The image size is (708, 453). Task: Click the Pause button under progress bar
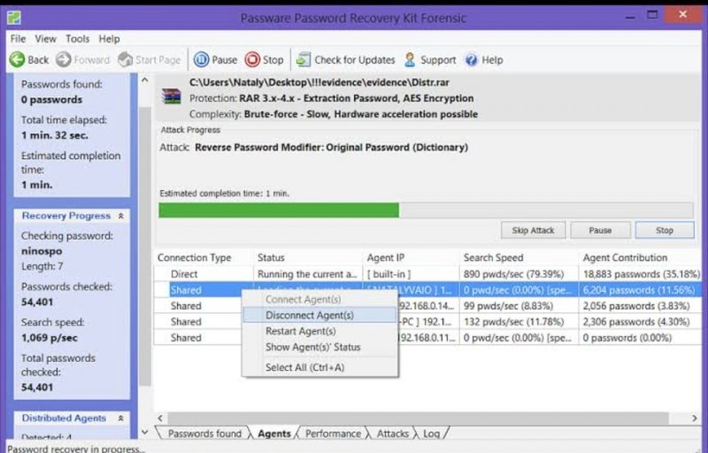click(x=600, y=230)
